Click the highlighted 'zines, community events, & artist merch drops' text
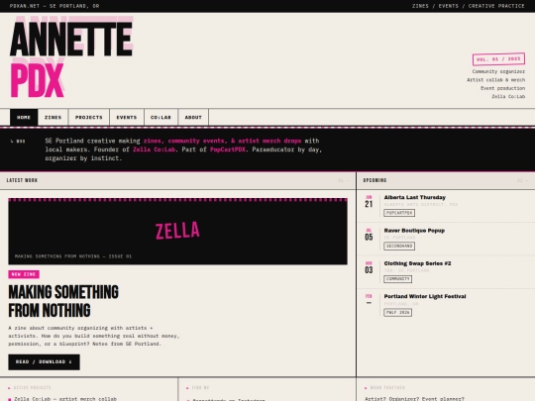The width and height of the screenshot is (535, 401). [222, 141]
